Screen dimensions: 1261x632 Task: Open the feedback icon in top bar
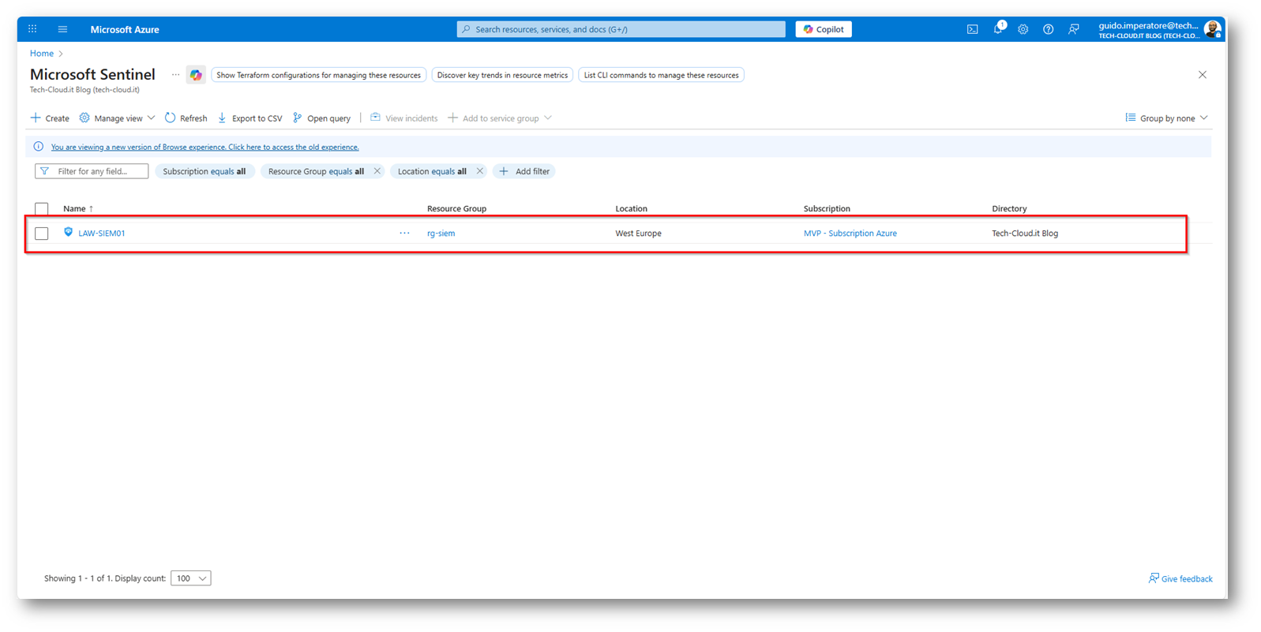coord(1073,29)
